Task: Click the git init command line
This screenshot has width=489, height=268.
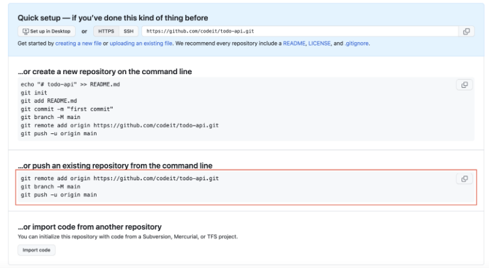Action: [x=33, y=93]
